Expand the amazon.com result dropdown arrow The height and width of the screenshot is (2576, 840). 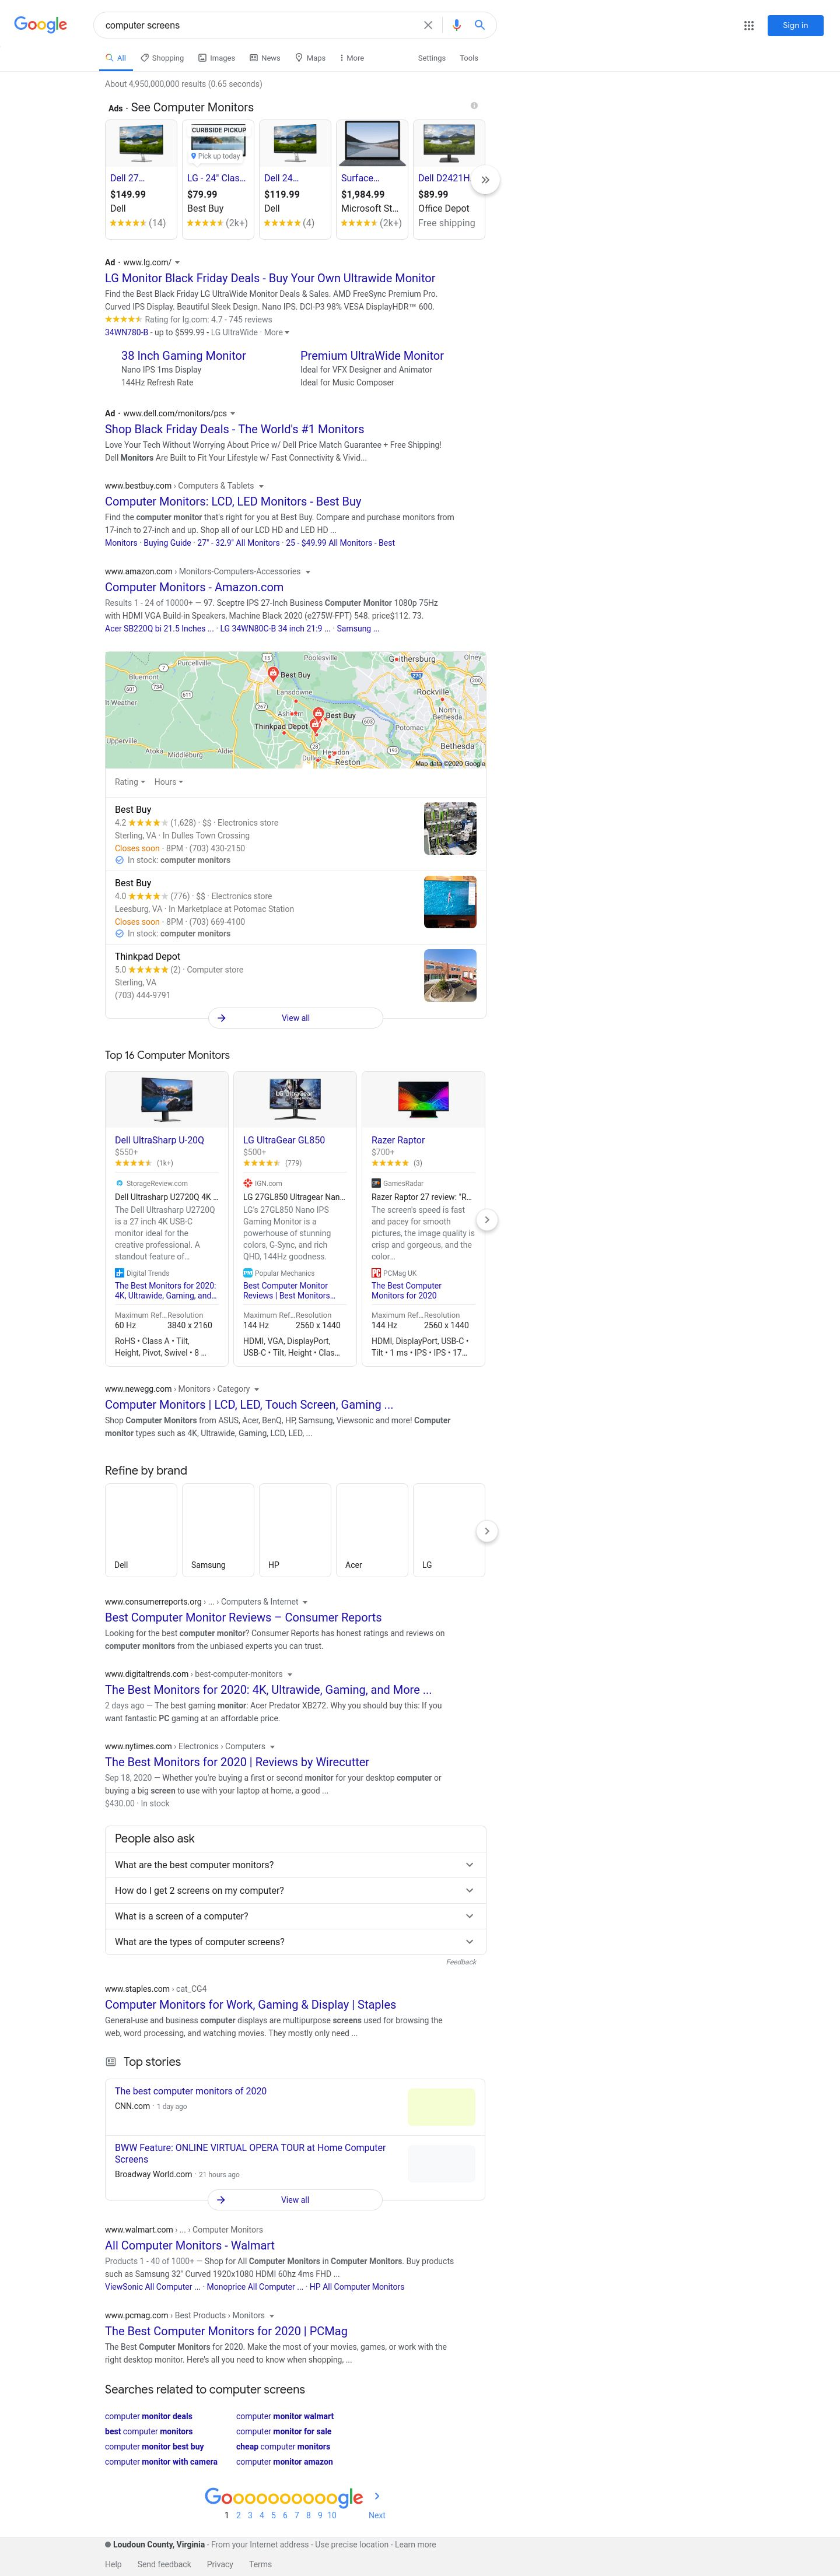coord(308,572)
